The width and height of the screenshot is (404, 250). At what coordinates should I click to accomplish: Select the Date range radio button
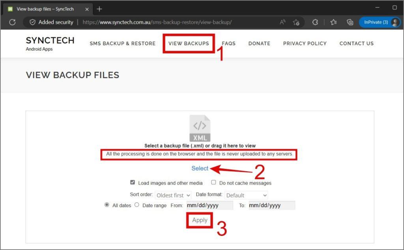coord(137,205)
